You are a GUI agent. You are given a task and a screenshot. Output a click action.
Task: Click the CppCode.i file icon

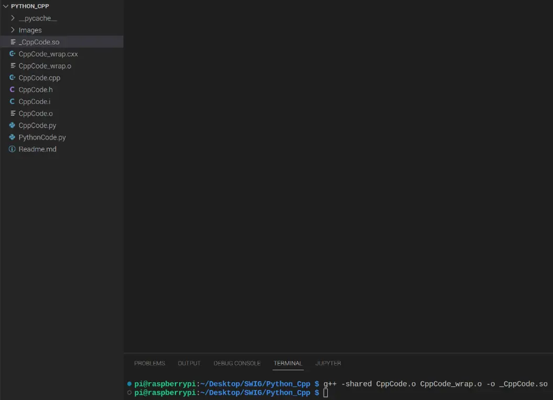(x=13, y=101)
